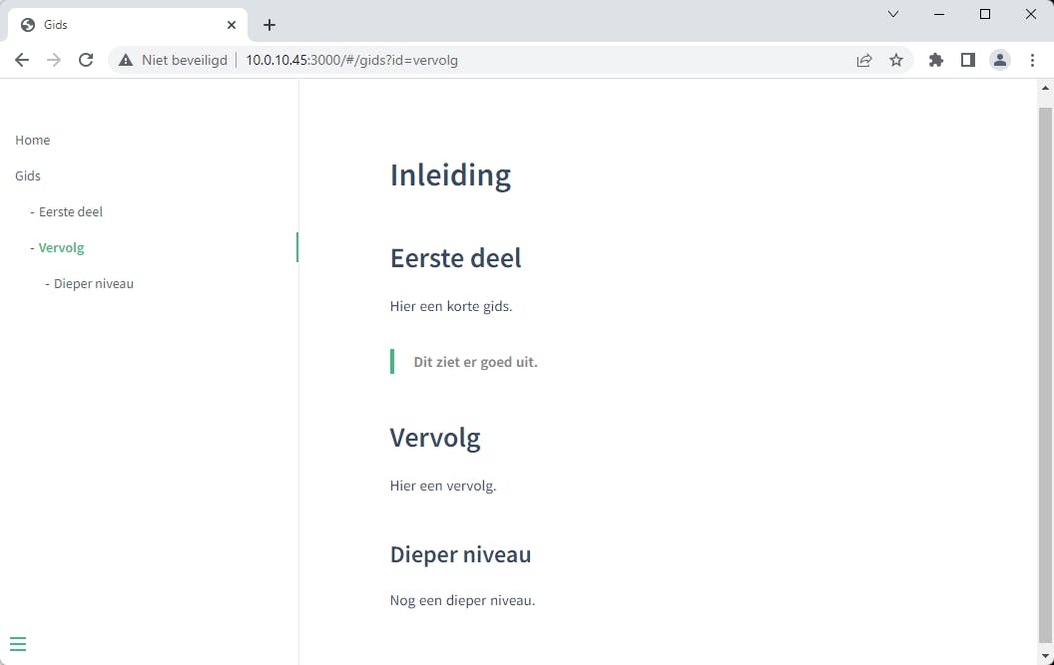Bookmark this page with the star icon

point(896,60)
